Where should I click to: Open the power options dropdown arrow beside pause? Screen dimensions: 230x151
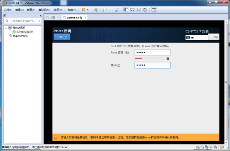tap(88, 10)
